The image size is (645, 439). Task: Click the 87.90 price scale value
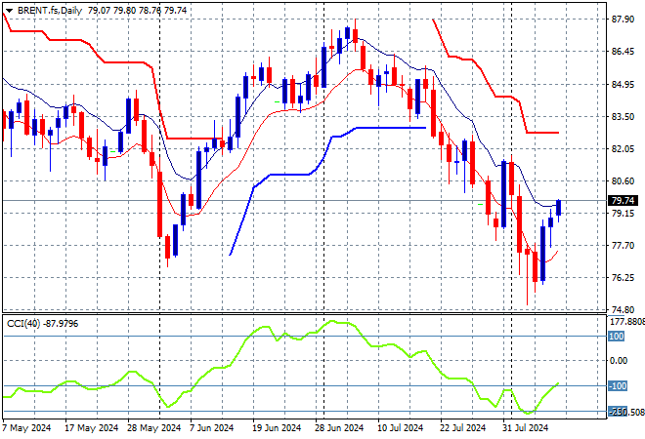tap(623, 20)
